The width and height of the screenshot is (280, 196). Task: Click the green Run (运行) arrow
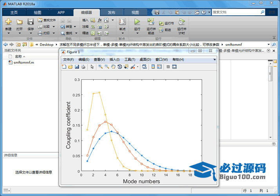(137, 22)
